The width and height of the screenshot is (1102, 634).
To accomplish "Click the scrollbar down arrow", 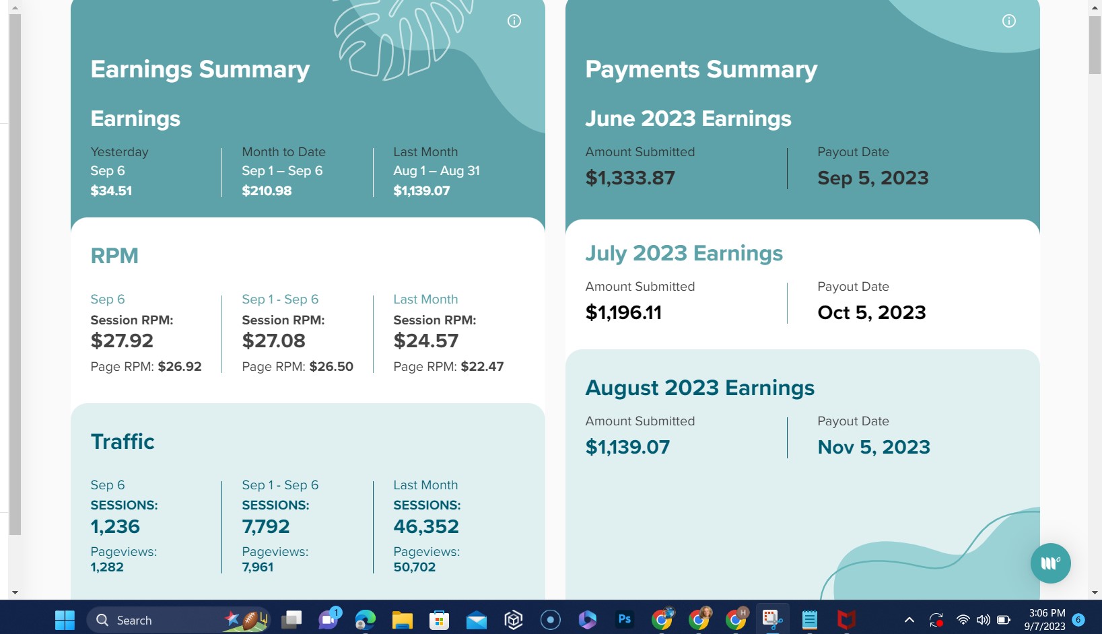I will click(x=1095, y=593).
